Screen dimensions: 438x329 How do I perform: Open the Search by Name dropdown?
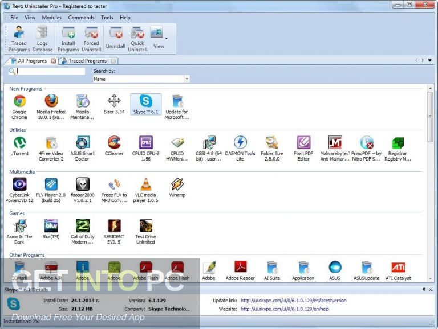click(187, 79)
